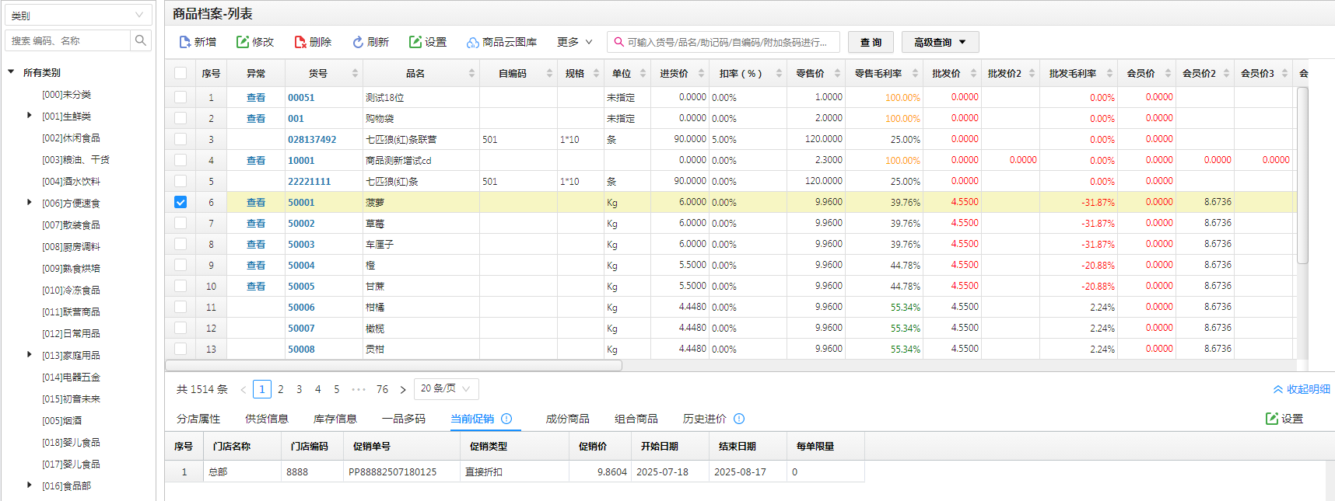This screenshot has width=1335, height=501.
Task: Sort by 规格 column sort arrows
Action: point(597,73)
